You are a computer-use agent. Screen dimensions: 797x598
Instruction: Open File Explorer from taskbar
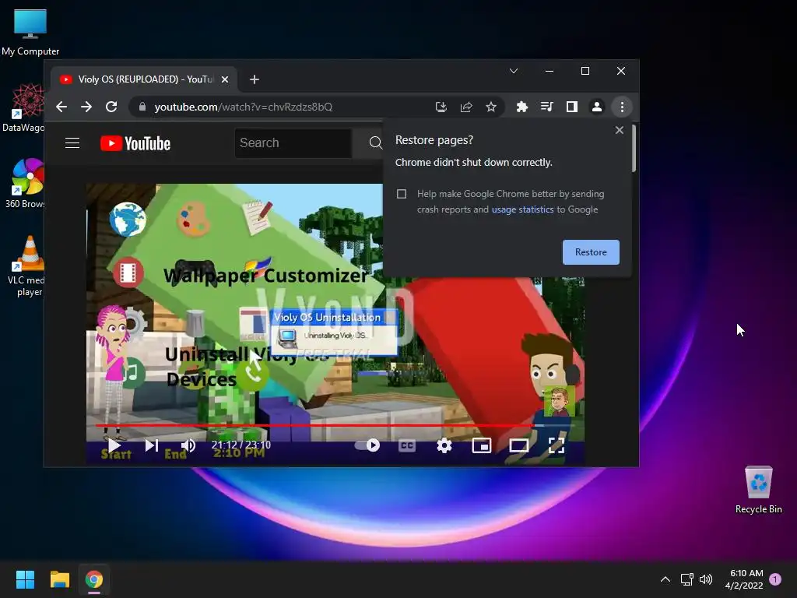tap(59, 579)
